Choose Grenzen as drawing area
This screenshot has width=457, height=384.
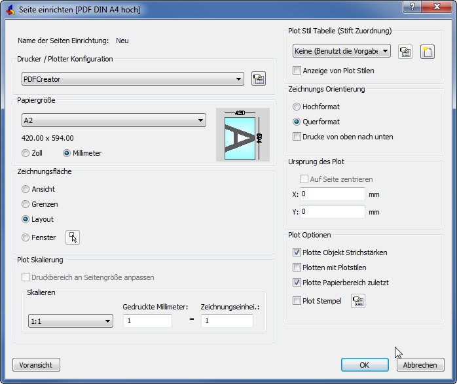tap(26, 204)
